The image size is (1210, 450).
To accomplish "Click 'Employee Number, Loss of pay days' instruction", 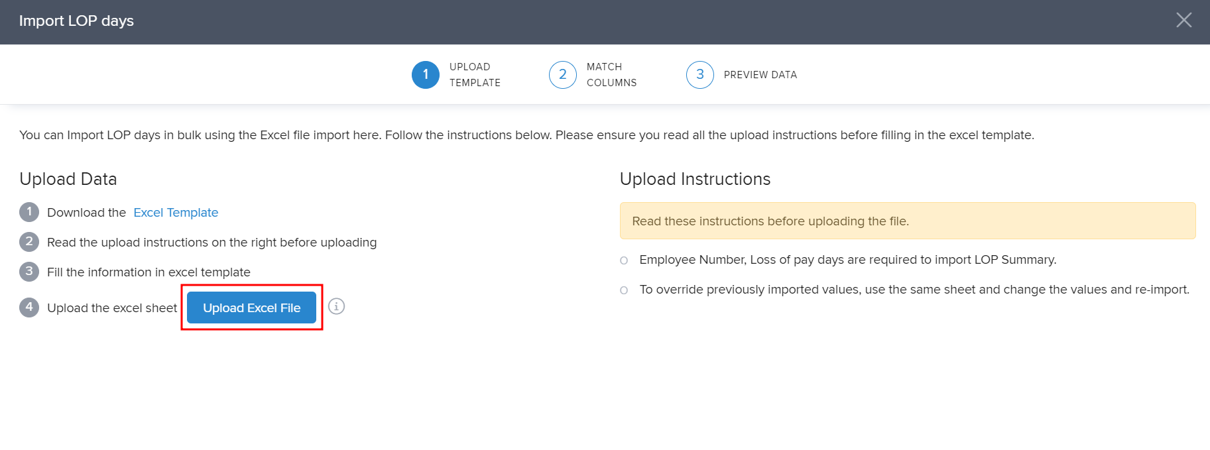I will (848, 260).
